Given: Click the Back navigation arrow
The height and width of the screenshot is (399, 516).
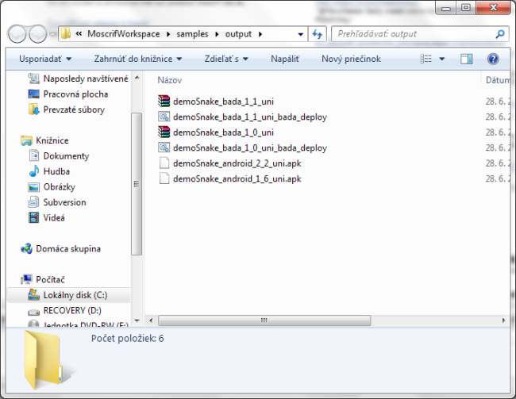Looking at the screenshot, I should (x=17, y=34).
